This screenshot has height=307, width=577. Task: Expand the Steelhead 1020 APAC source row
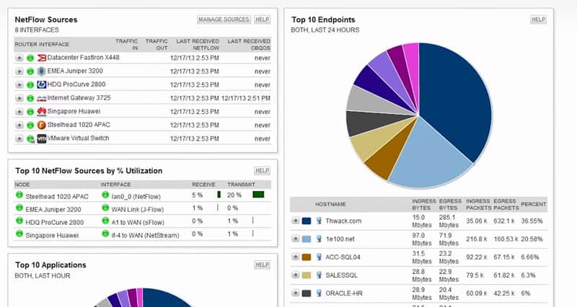[x=19, y=125]
